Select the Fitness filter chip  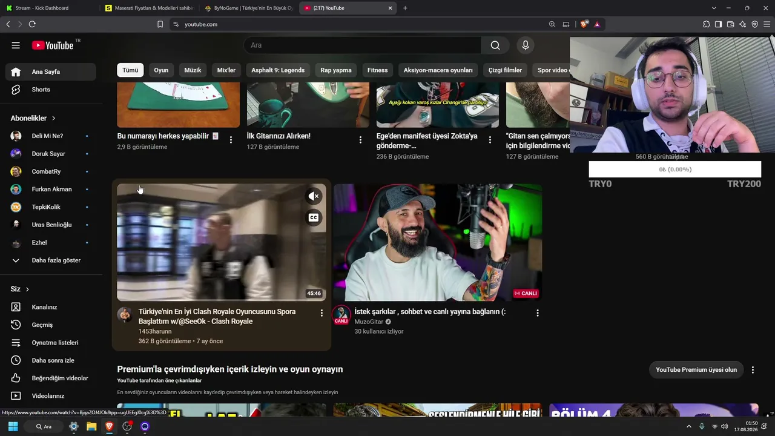[x=378, y=70]
